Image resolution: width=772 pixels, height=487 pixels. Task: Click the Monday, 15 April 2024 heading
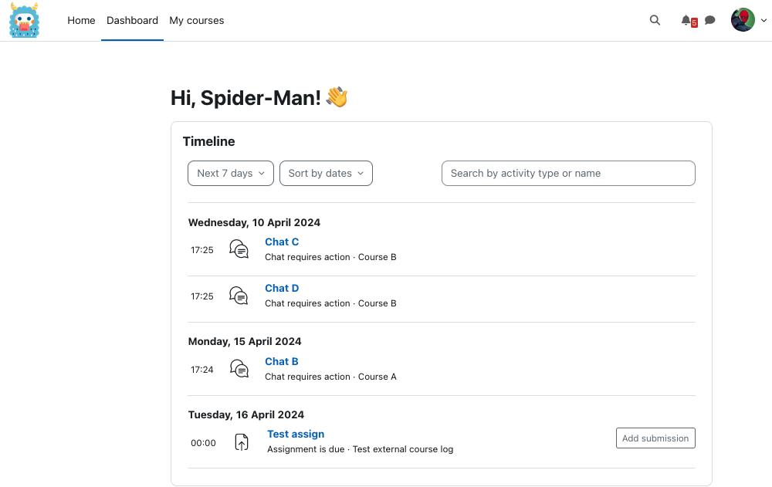click(x=245, y=342)
